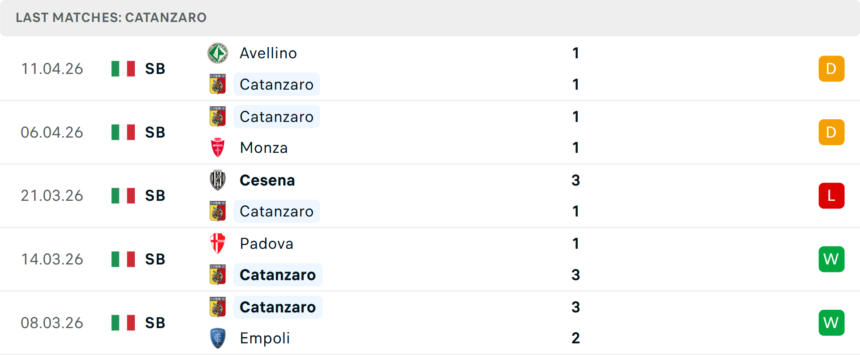Click the win badge for Empoli match
This screenshot has height=355, width=860.
click(831, 323)
